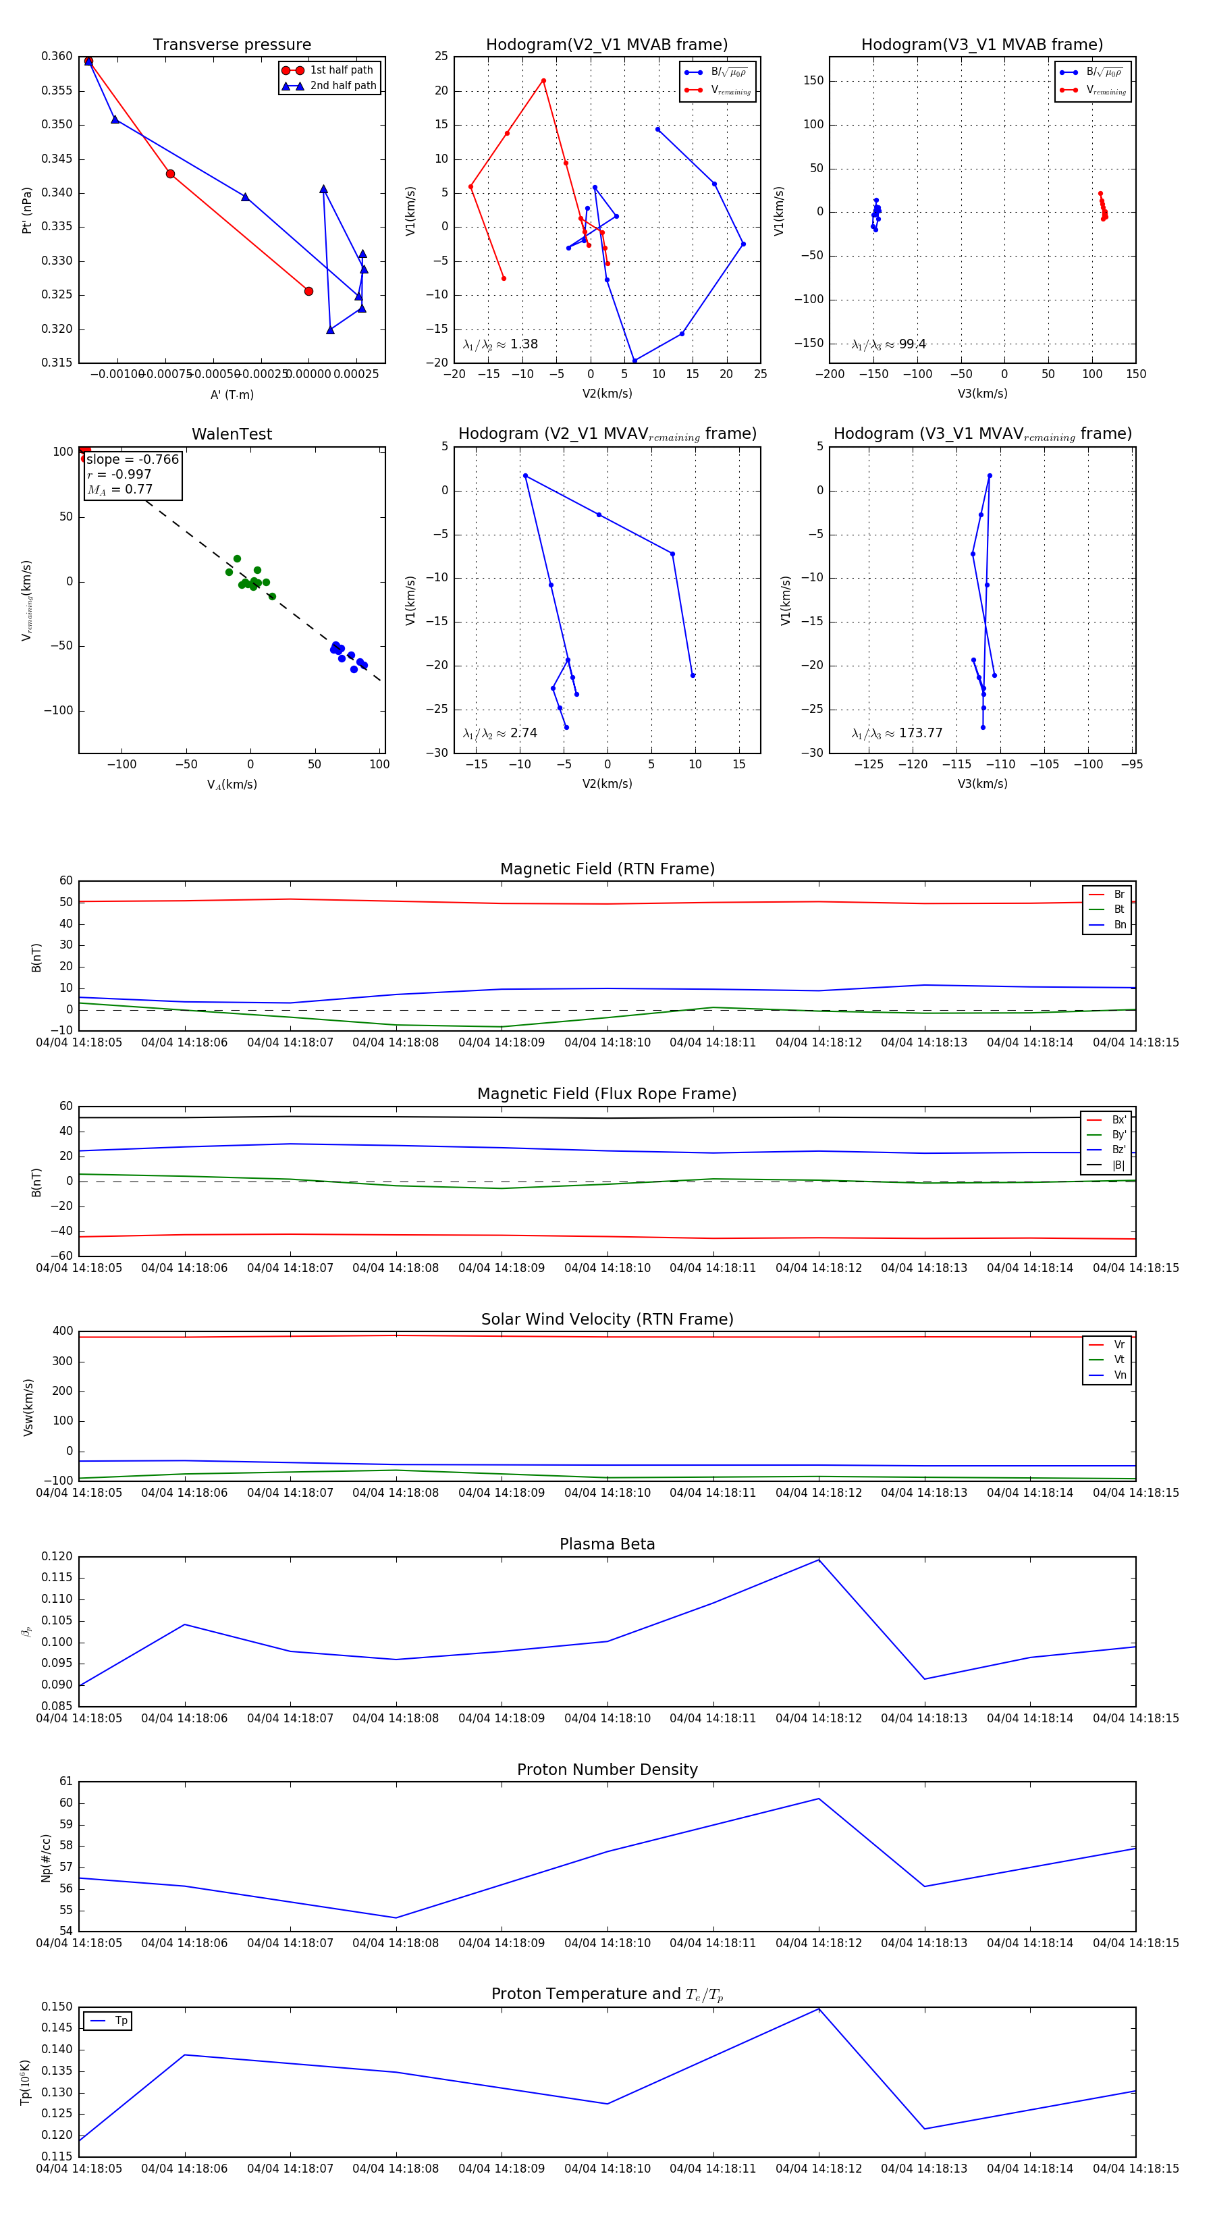Click the 'Solar Wind Velocity (RTN Frame)' title
The image size is (1215, 2228).
607,1319
